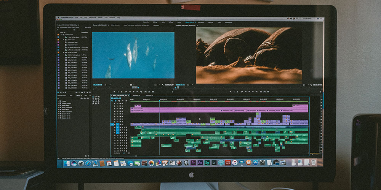
Task: Toggle A1 track targeting button
Action: pos(118,127)
